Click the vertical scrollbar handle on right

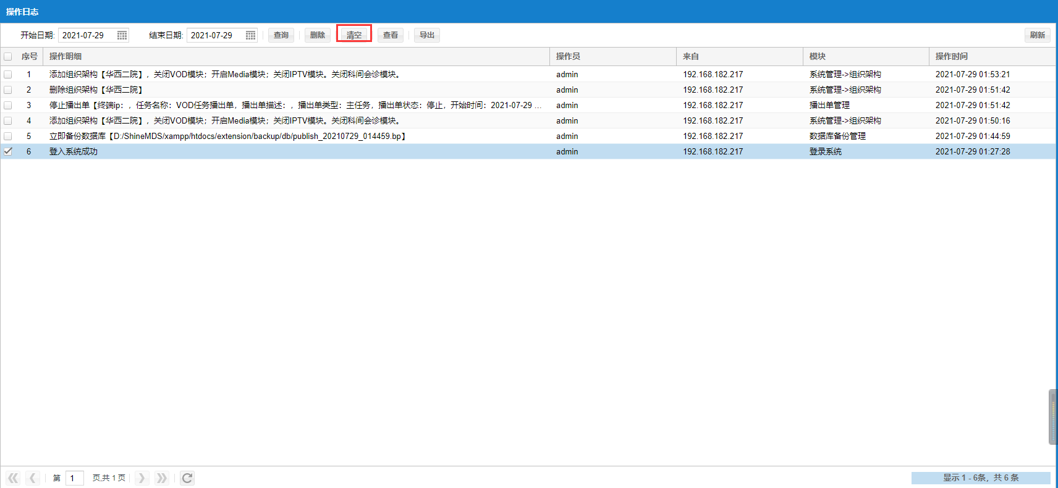(1053, 417)
